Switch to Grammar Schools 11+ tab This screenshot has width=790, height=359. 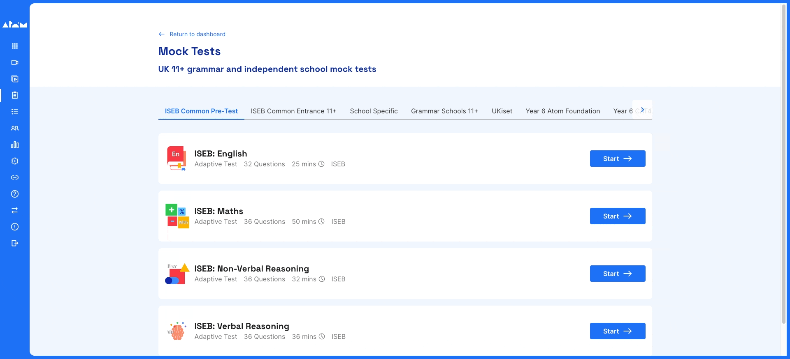click(x=444, y=111)
